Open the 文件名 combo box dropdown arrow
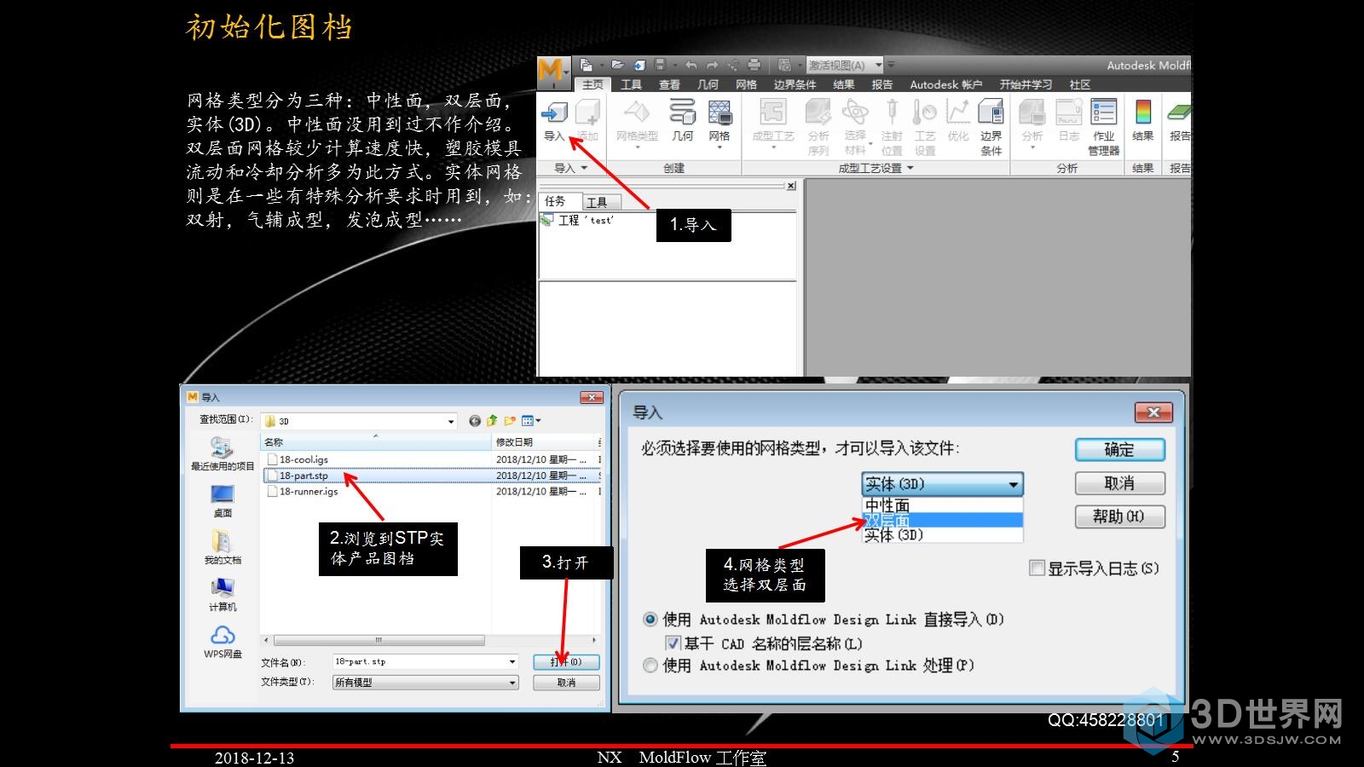 511,661
